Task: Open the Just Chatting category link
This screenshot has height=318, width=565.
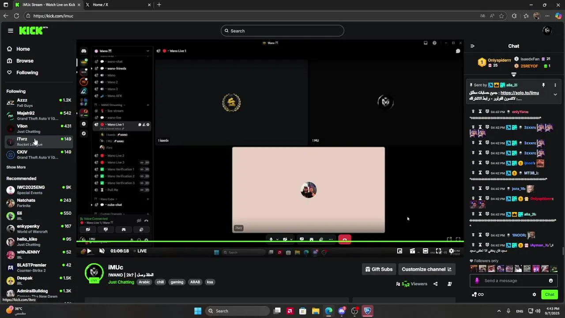Action: (121, 282)
